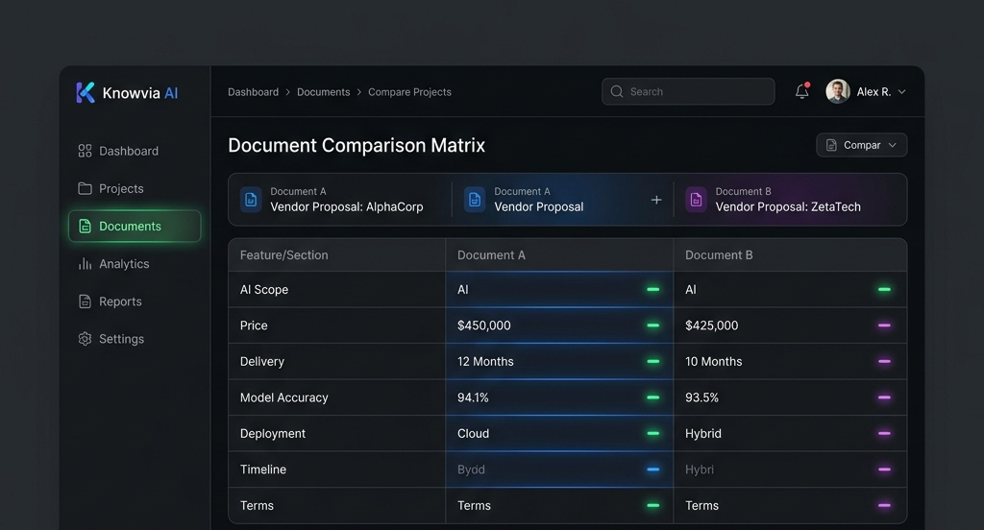Select the AI Scope row label
This screenshot has height=530, width=984.
pyautogui.click(x=264, y=290)
